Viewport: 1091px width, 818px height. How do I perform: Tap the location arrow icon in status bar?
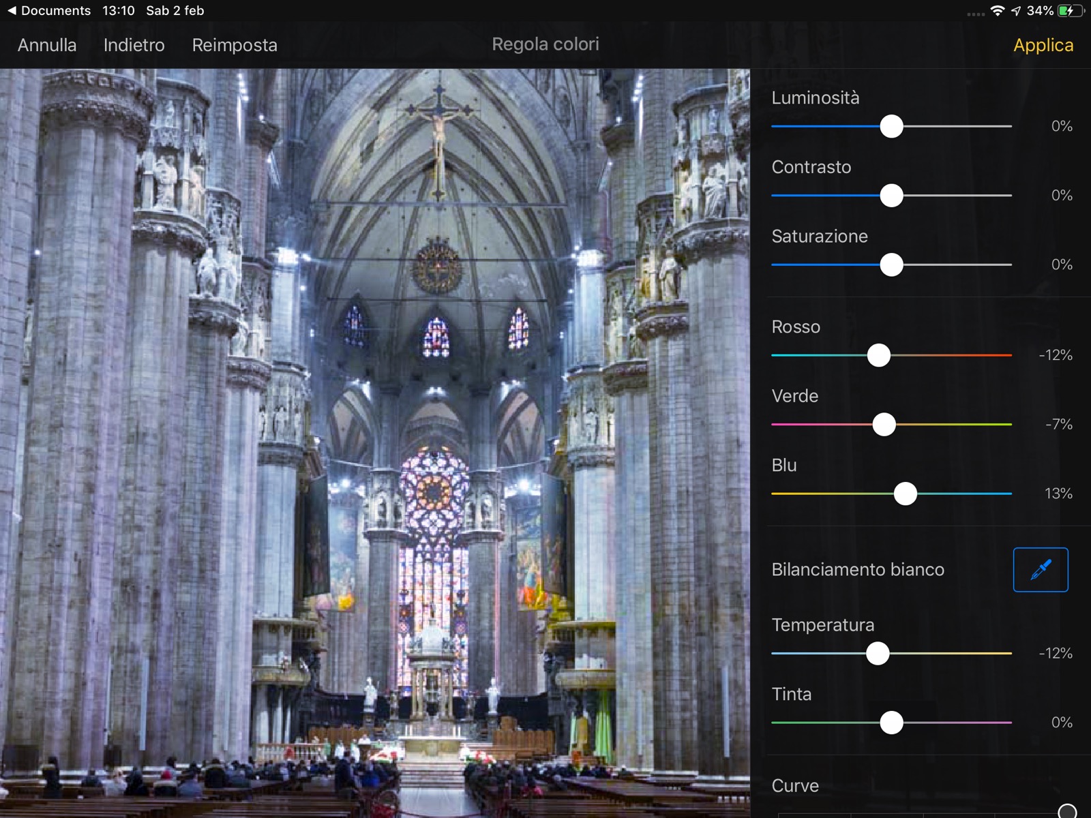pyautogui.click(x=1016, y=10)
